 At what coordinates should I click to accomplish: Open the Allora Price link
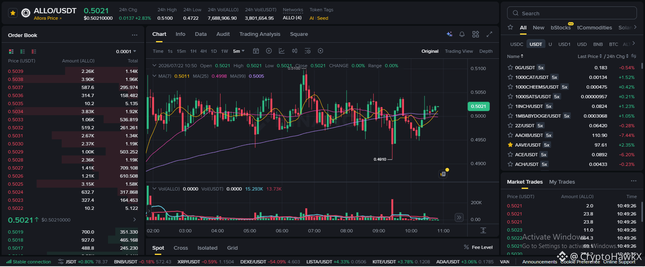pyautogui.click(x=48, y=18)
